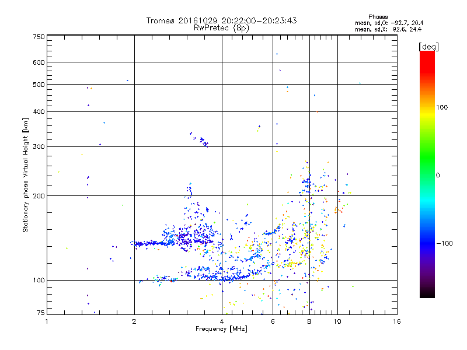This screenshot has height=350, width=467.
Task: Click the orange point cluster near 175 km at 10 MHz
Action: coord(339,210)
